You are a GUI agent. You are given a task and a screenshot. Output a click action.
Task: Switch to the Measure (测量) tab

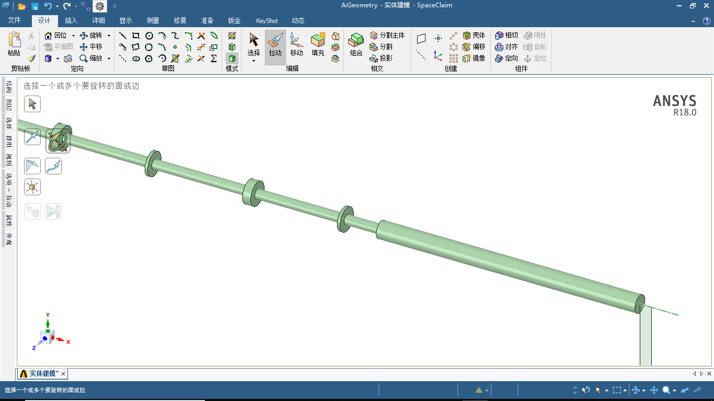[x=153, y=21]
